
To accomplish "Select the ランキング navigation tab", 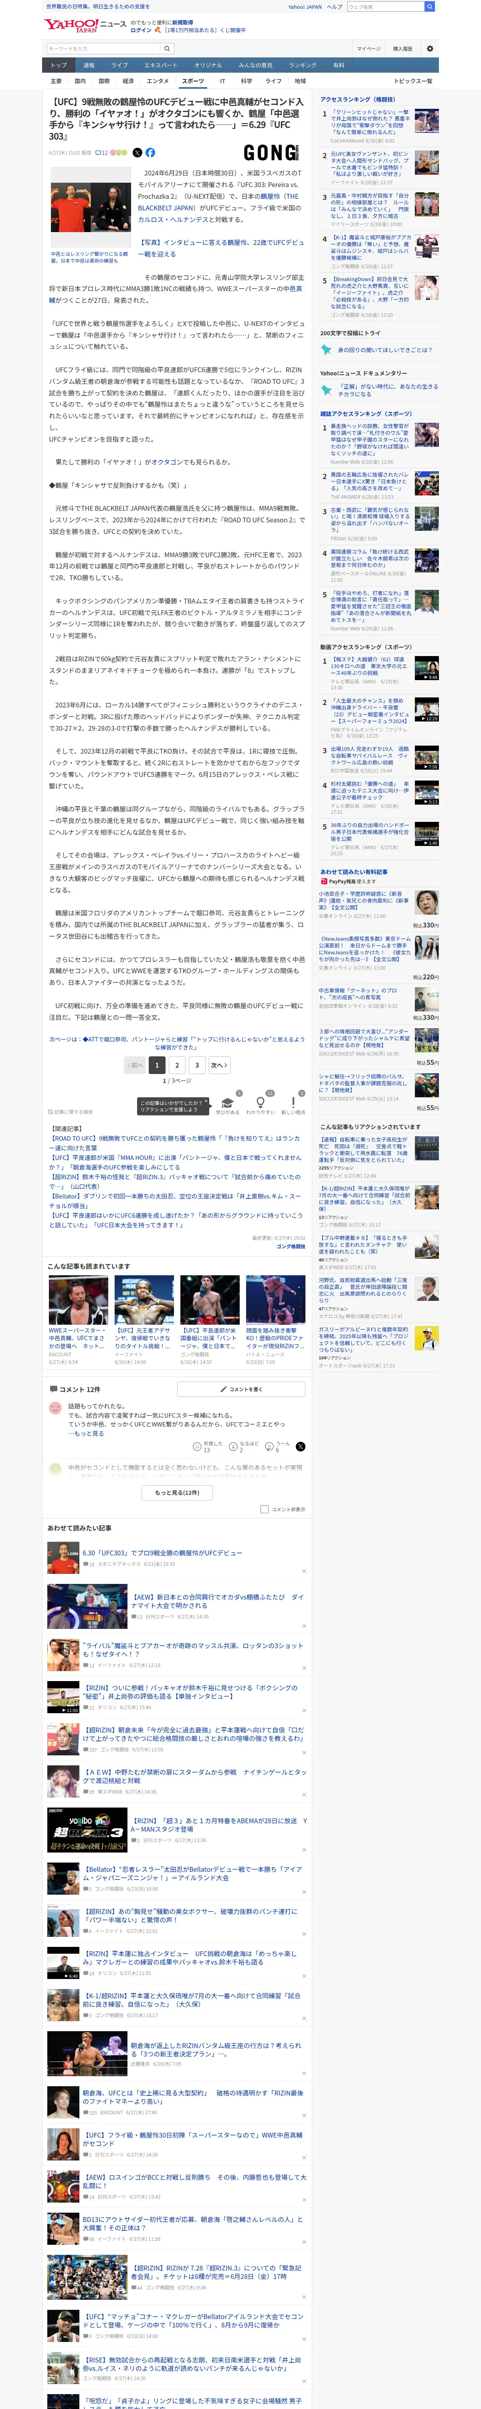I will 303,65.
